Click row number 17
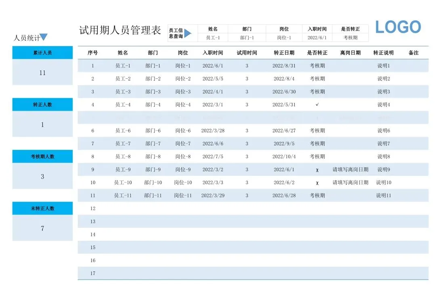Image resolution: width=436 pixels, height=288 pixels. 92,273
